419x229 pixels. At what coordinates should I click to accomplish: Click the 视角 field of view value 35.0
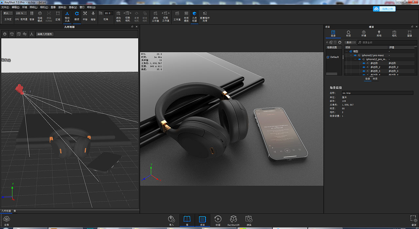tap(108, 13)
